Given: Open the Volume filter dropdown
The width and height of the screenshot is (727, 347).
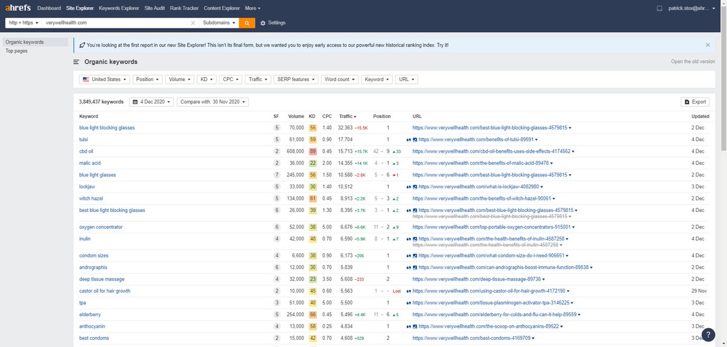Looking at the screenshot, I should tap(179, 79).
